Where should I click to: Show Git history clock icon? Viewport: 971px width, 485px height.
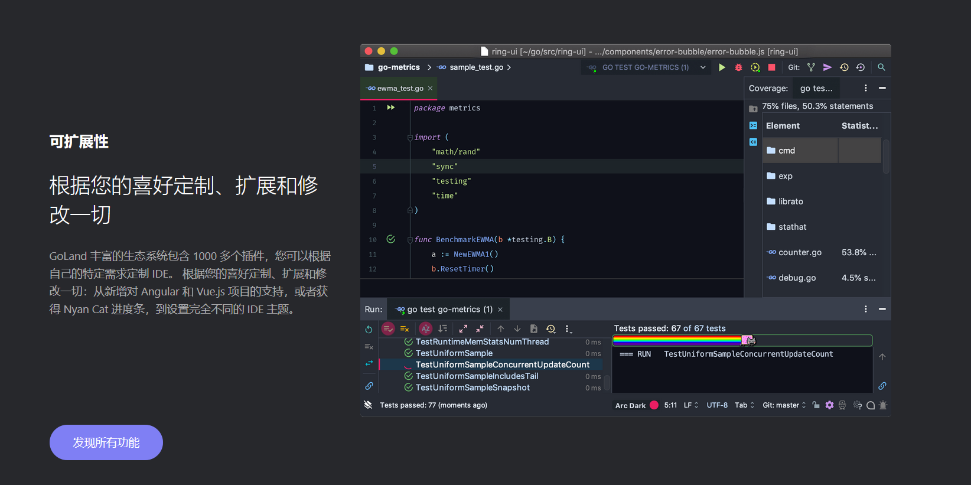(x=844, y=67)
